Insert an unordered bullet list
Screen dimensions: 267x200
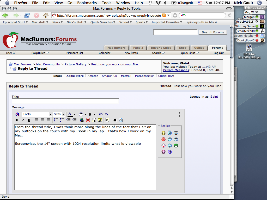[62, 120]
